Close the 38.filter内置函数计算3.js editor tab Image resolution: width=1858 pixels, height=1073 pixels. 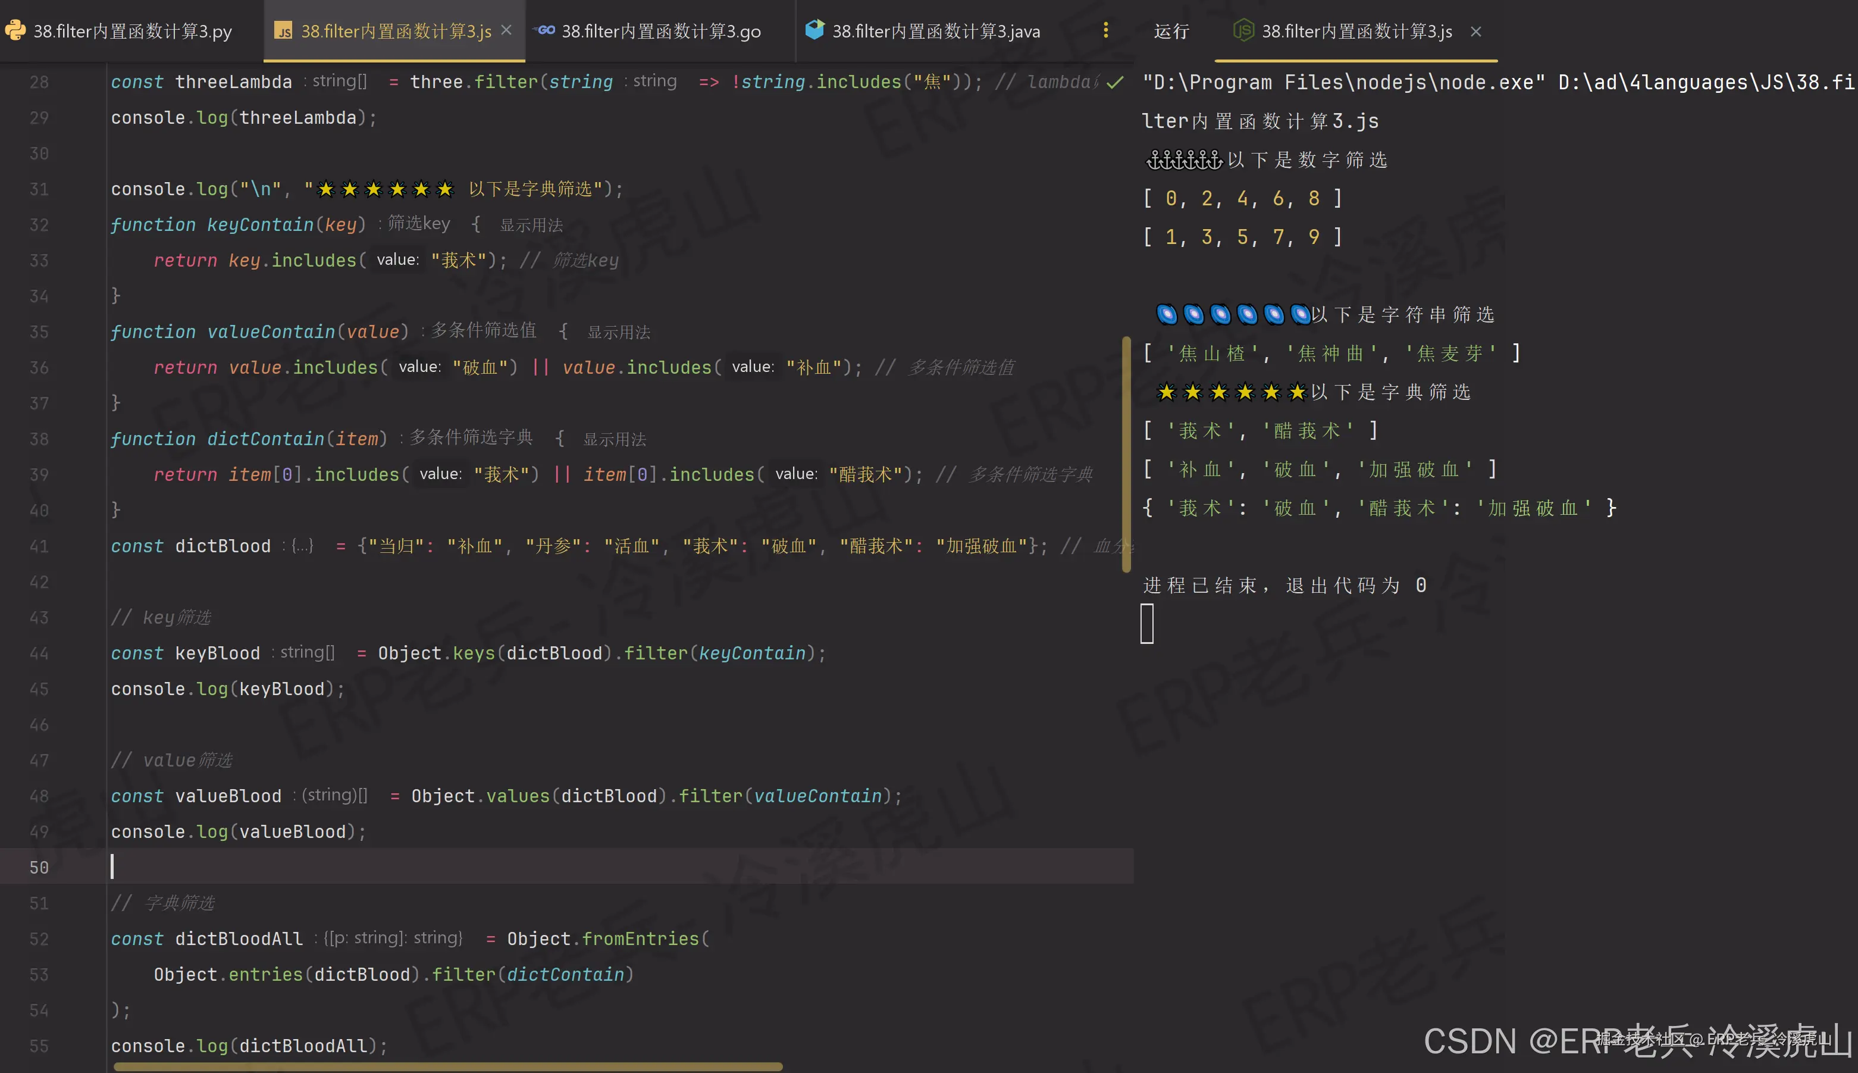click(x=506, y=30)
